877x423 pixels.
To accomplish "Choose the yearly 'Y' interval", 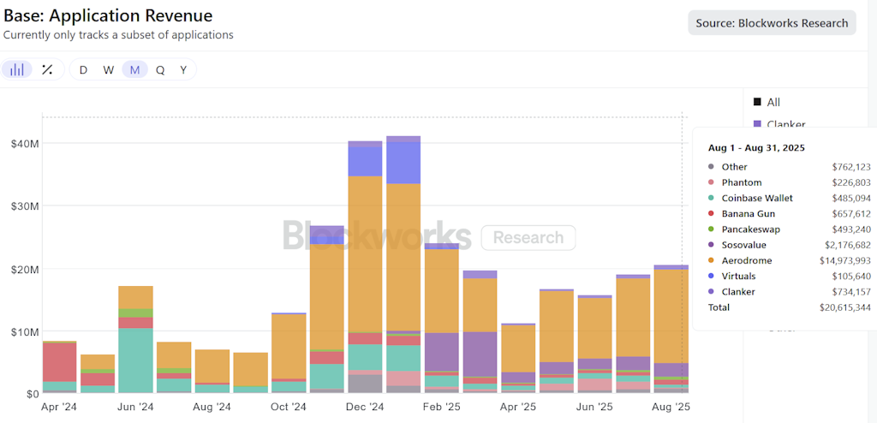I will click(183, 70).
